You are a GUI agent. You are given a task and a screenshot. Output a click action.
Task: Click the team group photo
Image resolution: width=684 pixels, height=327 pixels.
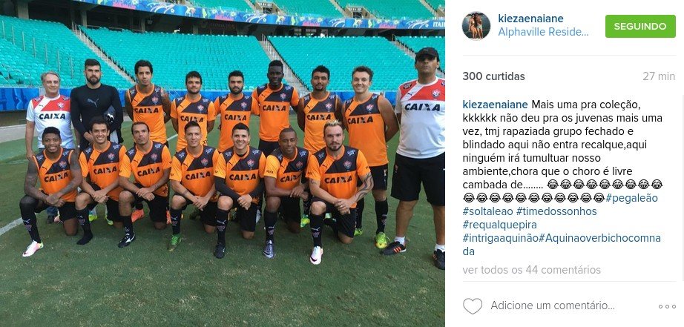tap(223, 163)
